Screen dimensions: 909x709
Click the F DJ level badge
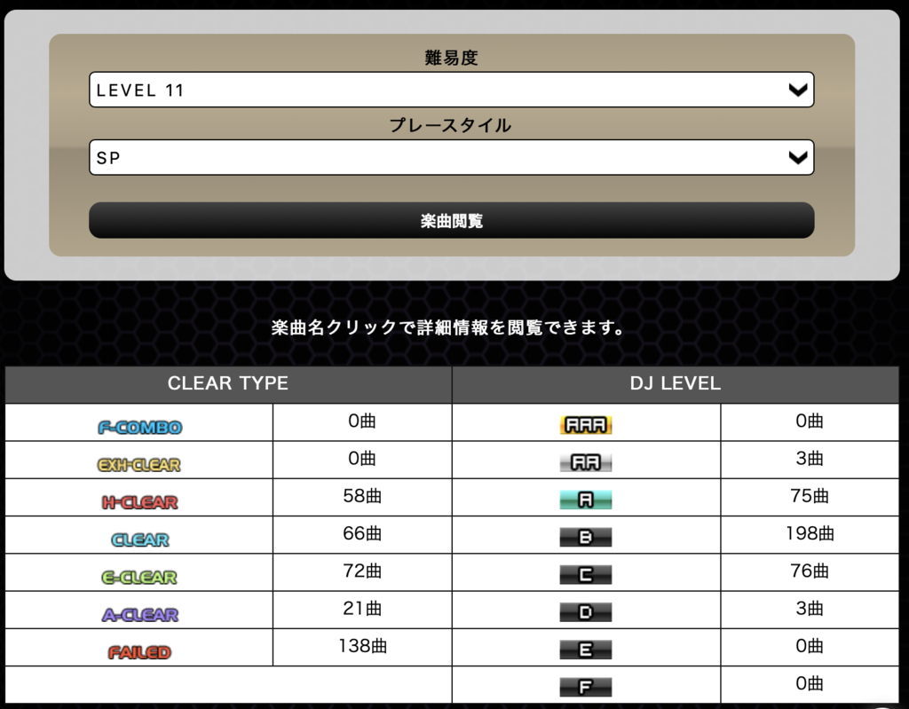pyautogui.click(x=586, y=687)
